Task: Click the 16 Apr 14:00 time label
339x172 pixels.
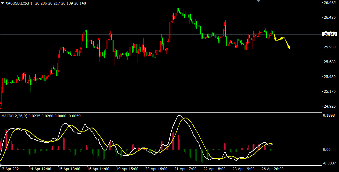Action: tap(98, 169)
